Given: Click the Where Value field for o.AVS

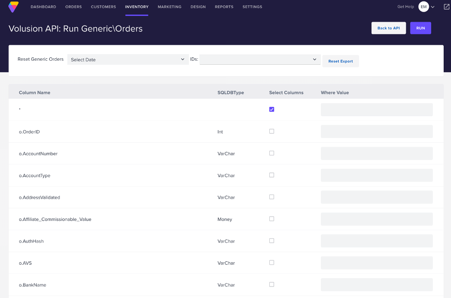Looking at the screenshot, I should 376,263.
